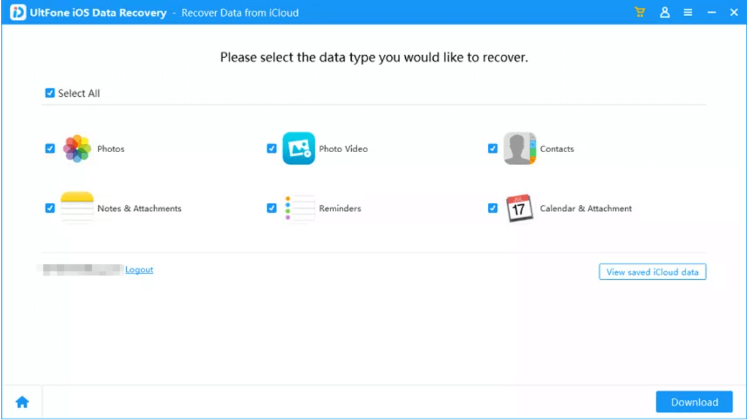The image size is (747, 420).
Task: Disable the Calendar & Attachment checkbox
Action: point(493,208)
